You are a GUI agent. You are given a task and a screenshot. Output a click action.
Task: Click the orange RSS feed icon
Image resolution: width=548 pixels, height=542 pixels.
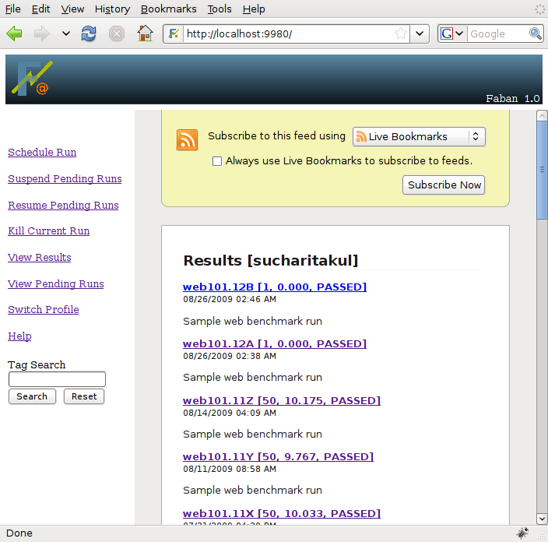tap(187, 139)
